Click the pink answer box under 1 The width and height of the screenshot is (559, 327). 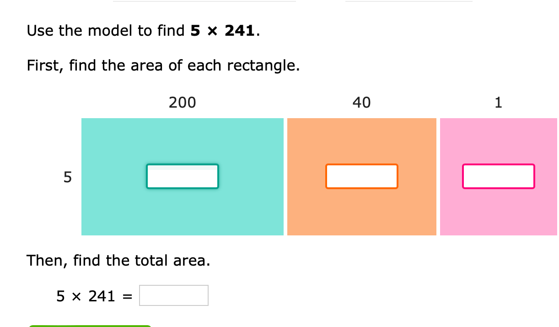click(498, 176)
